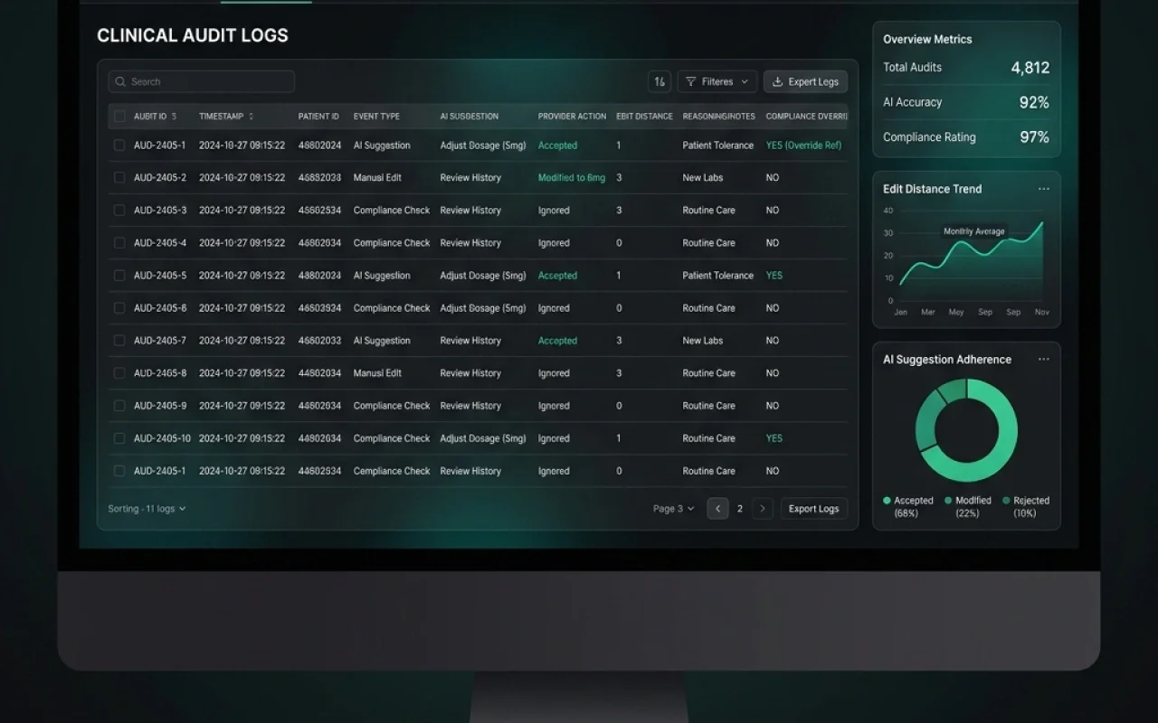This screenshot has width=1158, height=723.
Task: Click the EBIT DISTANCE column header
Action: [x=645, y=117]
